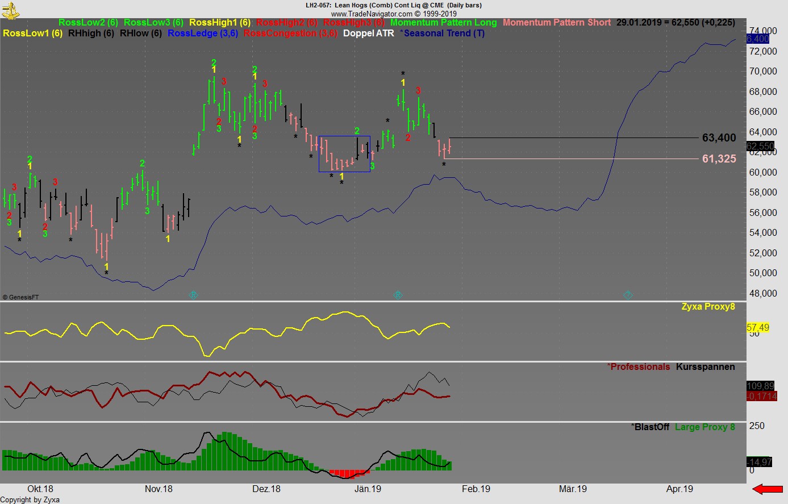Screen dimensions: 788x504
Task: Click the Apr.19 date axis label
Action: 679,489
